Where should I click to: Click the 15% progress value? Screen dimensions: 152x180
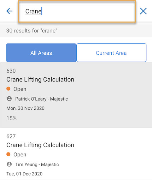point(11,118)
